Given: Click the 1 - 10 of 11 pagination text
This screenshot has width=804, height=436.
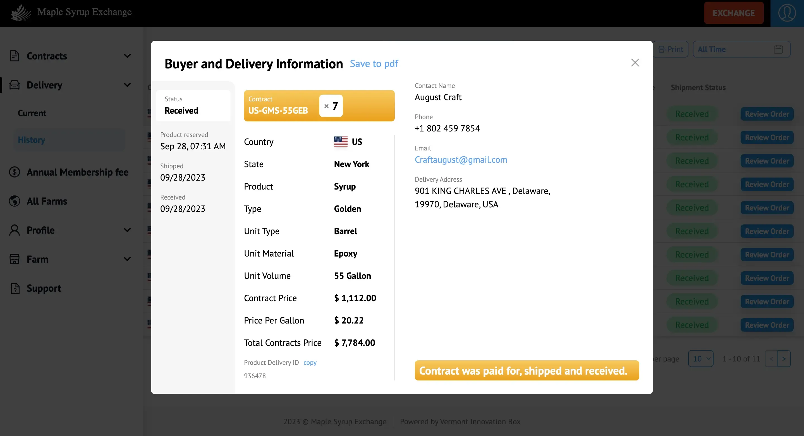Looking at the screenshot, I should point(741,359).
